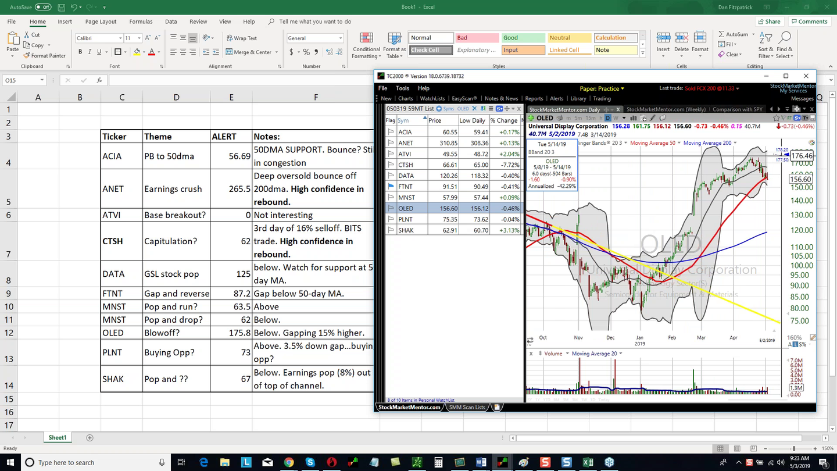
Task: Click the green plus icon beside OLED in TC2000
Action: pos(531,118)
